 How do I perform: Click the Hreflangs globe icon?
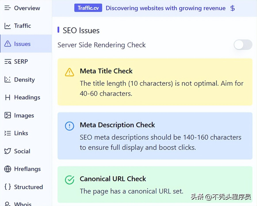point(7,169)
